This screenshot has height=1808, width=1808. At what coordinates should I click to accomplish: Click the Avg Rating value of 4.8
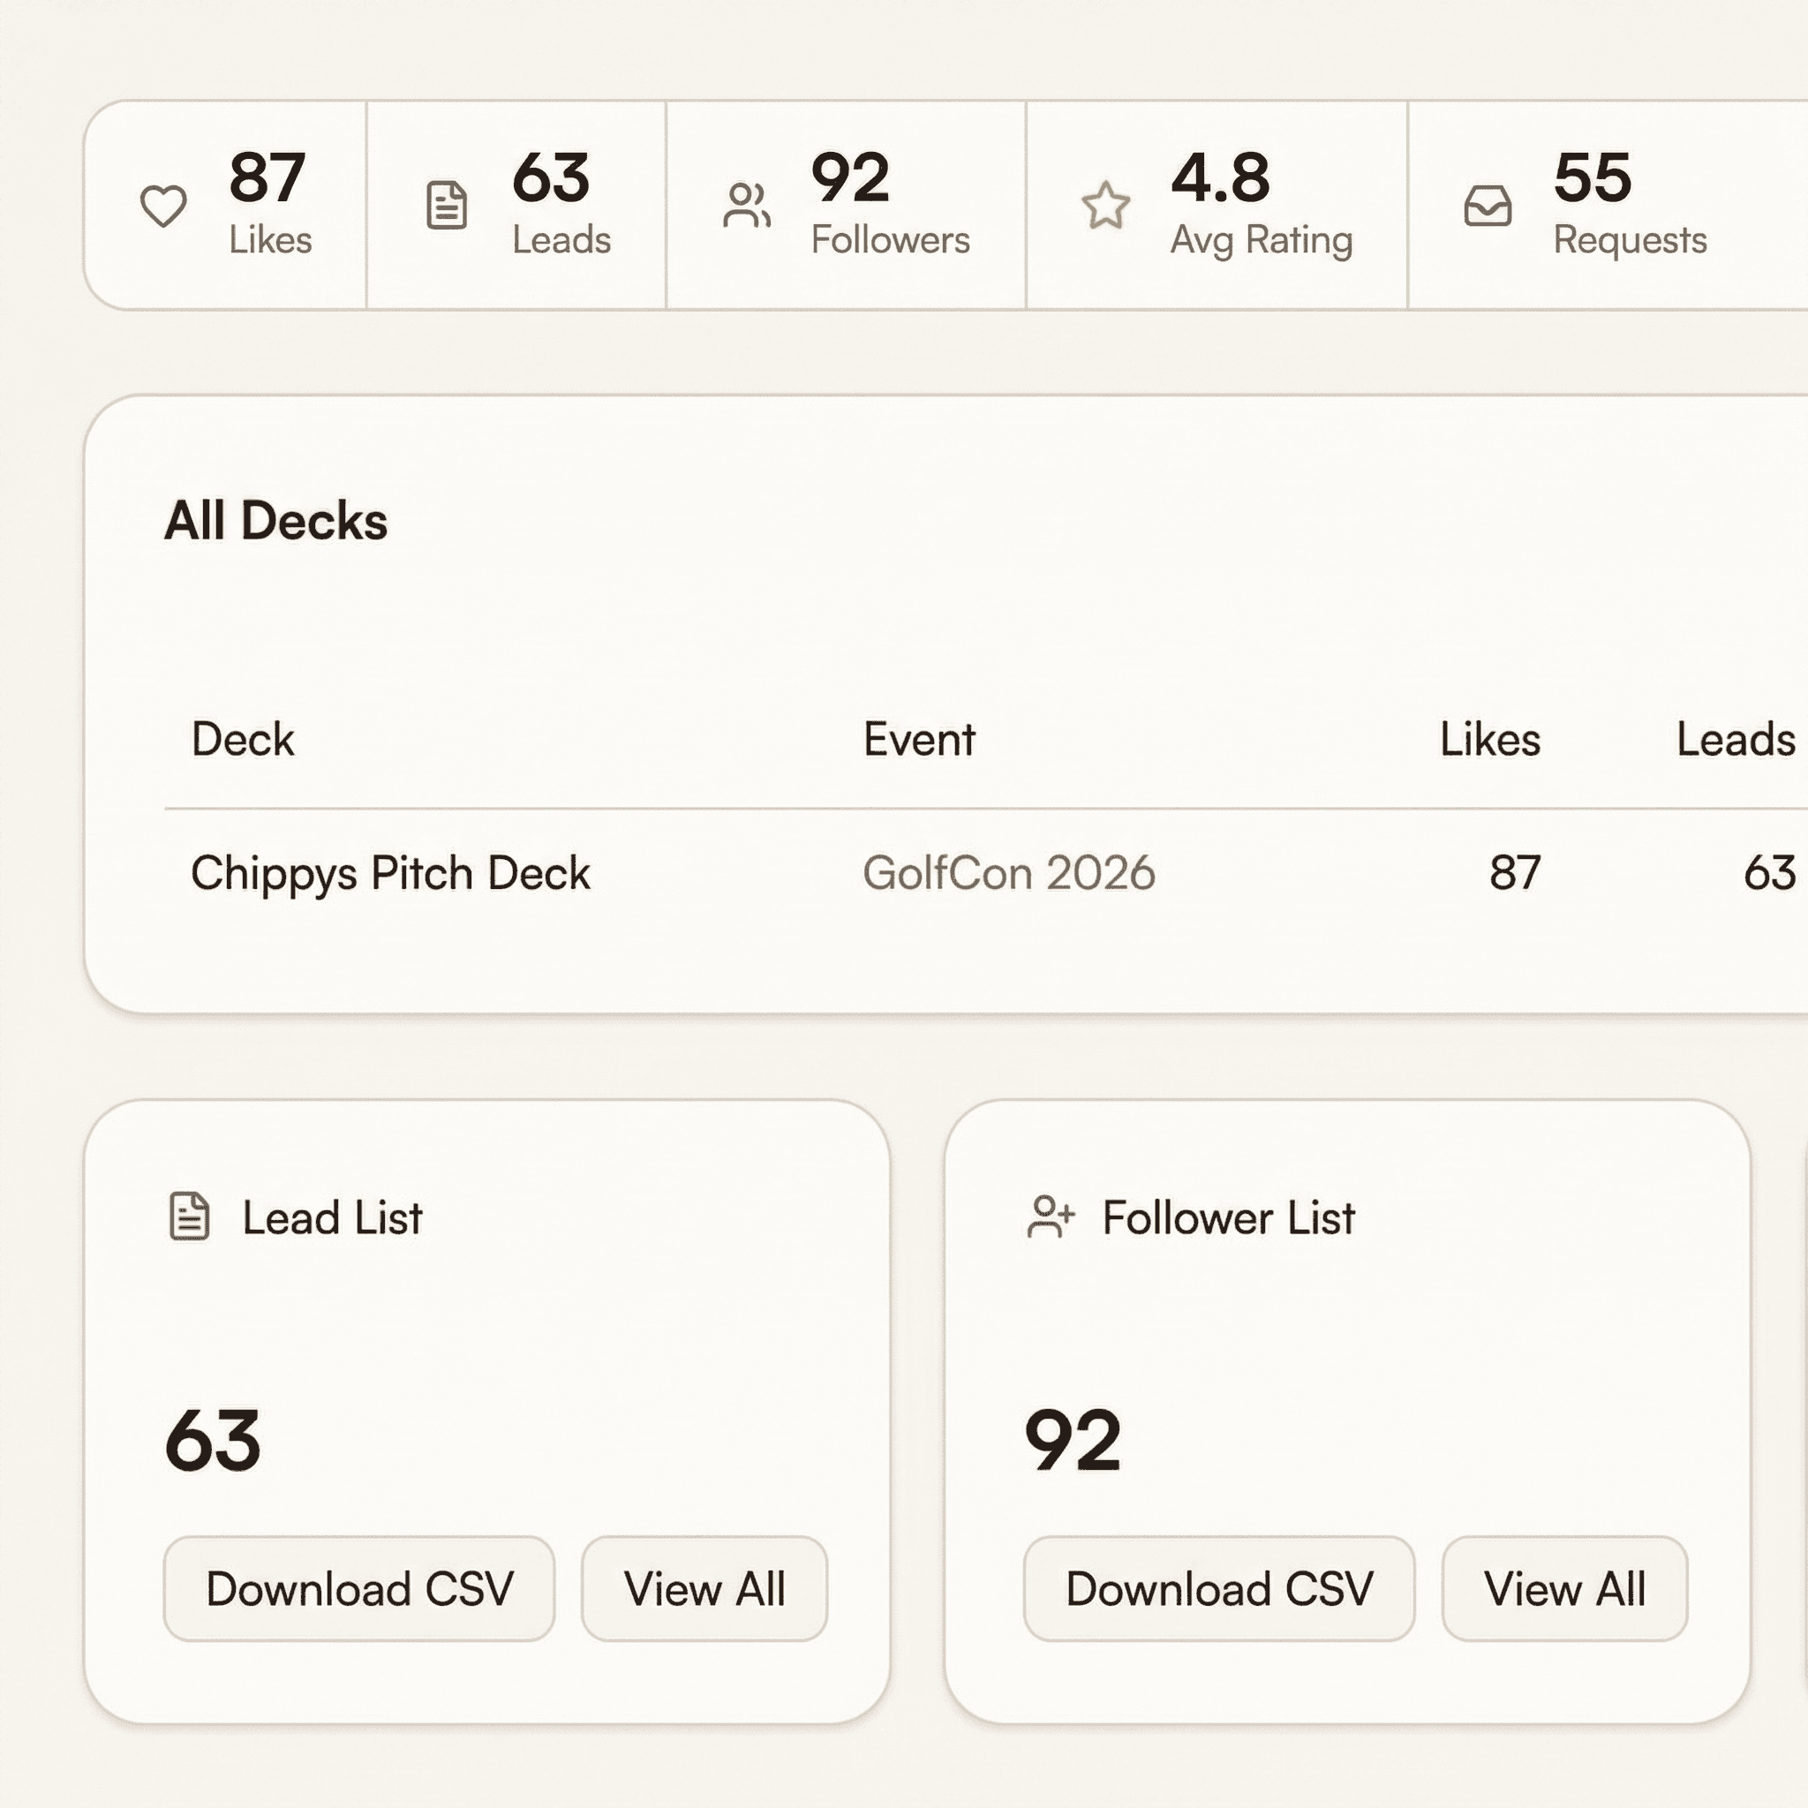click(x=1221, y=177)
